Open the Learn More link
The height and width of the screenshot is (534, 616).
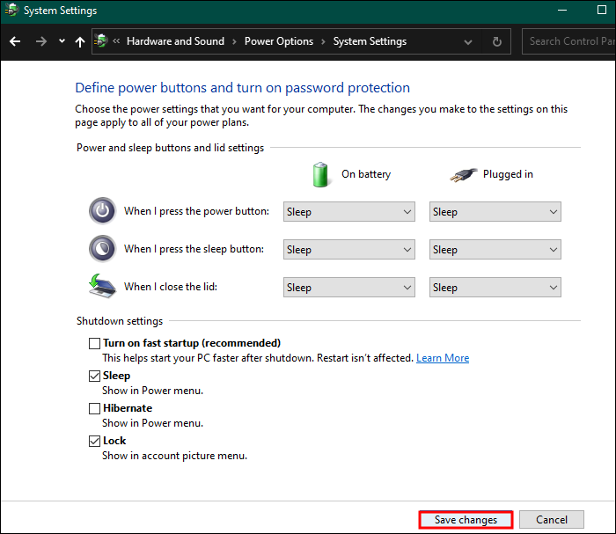tap(443, 358)
